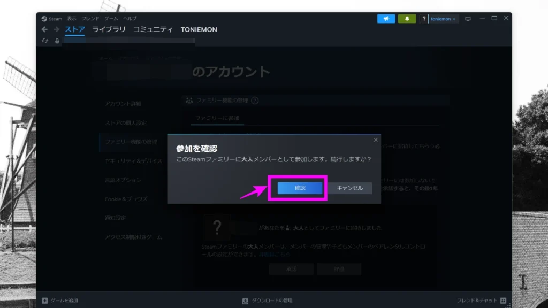This screenshot has width=548, height=308.
Task: Click the plus icon next to ゲームを追加
Action: (x=45, y=301)
